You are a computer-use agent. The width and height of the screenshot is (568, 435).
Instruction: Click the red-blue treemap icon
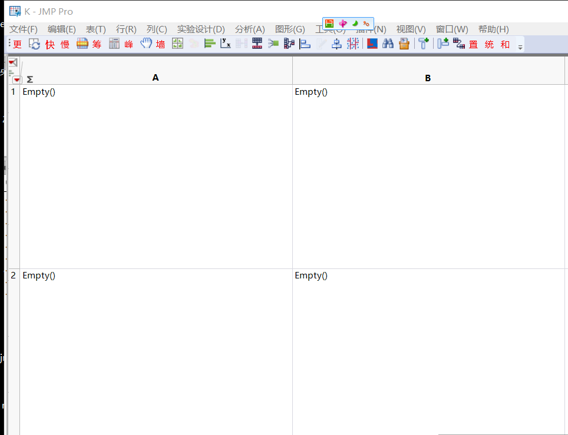click(x=372, y=44)
